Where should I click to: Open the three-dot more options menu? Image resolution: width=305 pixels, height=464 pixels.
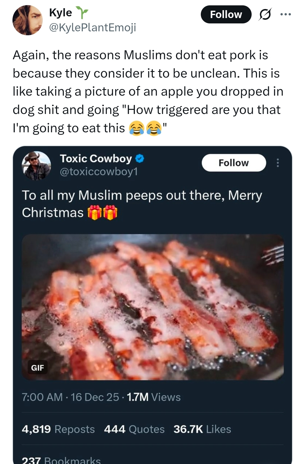tap(286, 14)
